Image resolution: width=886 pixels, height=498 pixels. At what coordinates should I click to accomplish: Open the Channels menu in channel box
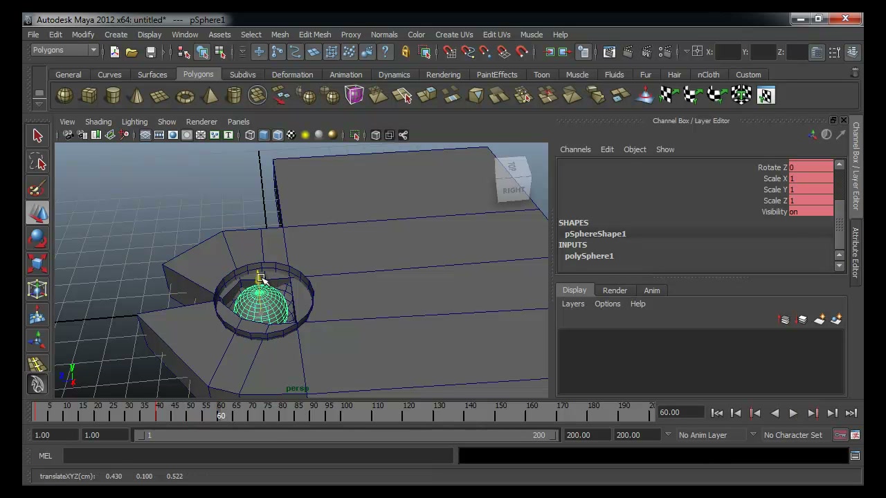pos(575,149)
